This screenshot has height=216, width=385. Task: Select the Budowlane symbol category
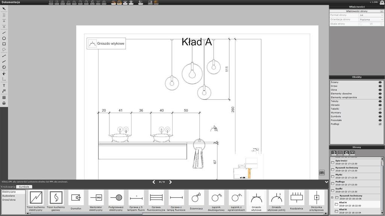click(13, 196)
